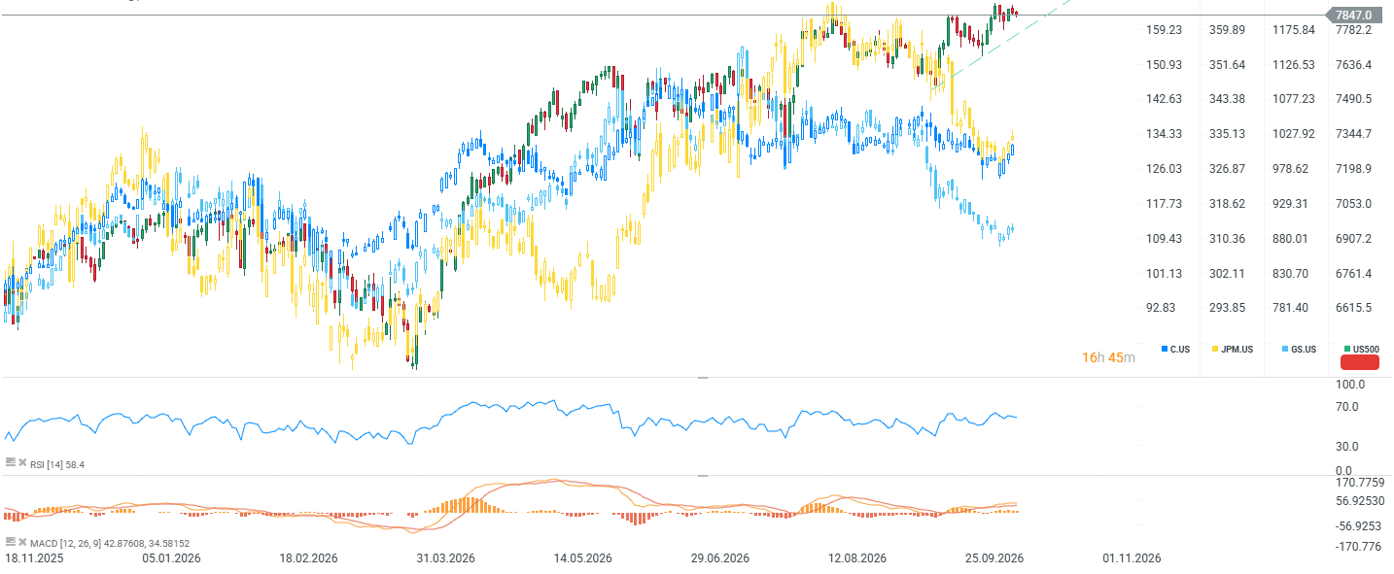This screenshot has height=574, width=1394.
Task: Click the RSI [14] 58.4 label
Action: coord(57,465)
